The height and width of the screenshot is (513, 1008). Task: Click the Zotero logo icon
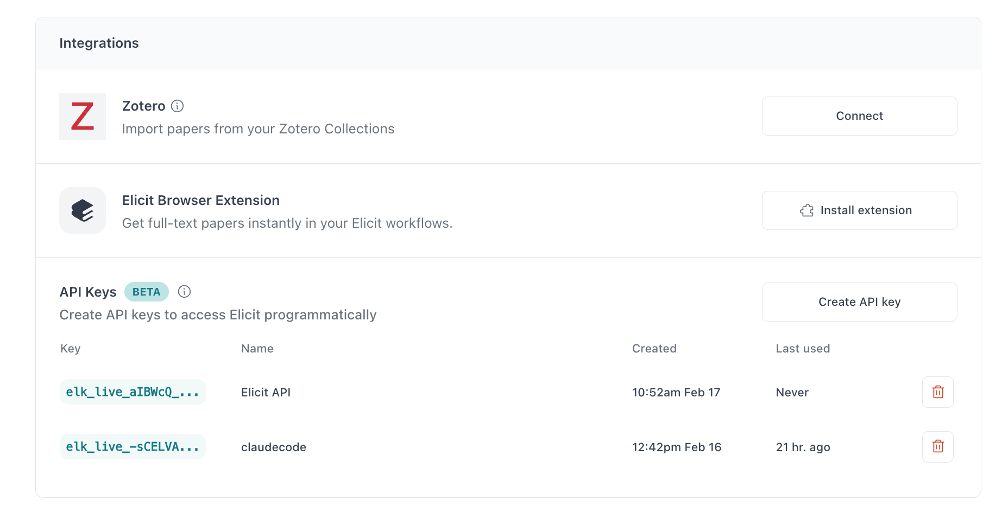pyautogui.click(x=83, y=116)
